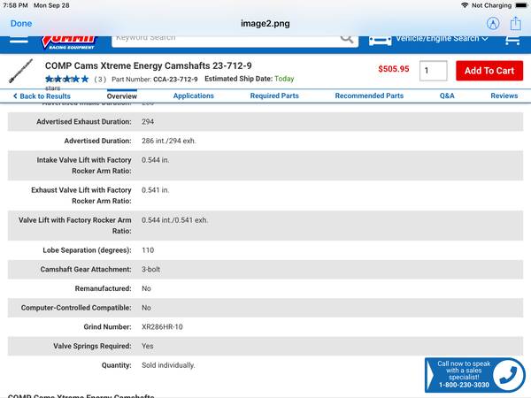Click the Grind Number label
This screenshot has width=531, height=398.
pyautogui.click(x=107, y=327)
